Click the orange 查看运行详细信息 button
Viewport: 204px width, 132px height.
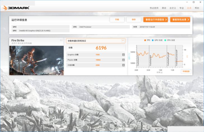pos(156,19)
